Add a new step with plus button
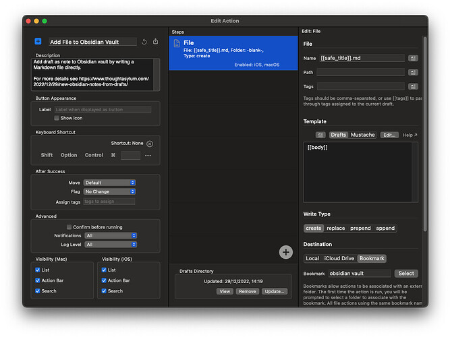Image resolution: width=450 pixels, height=337 pixels. pos(285,252)
